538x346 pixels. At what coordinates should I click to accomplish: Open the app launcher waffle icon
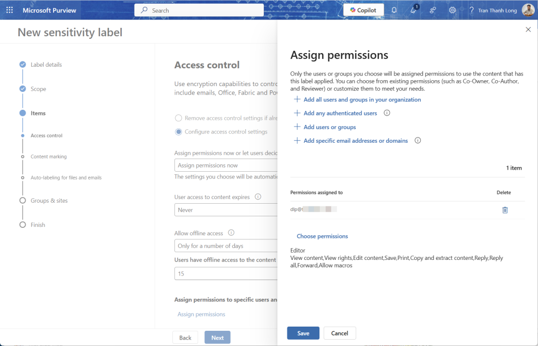coord(9,10)
